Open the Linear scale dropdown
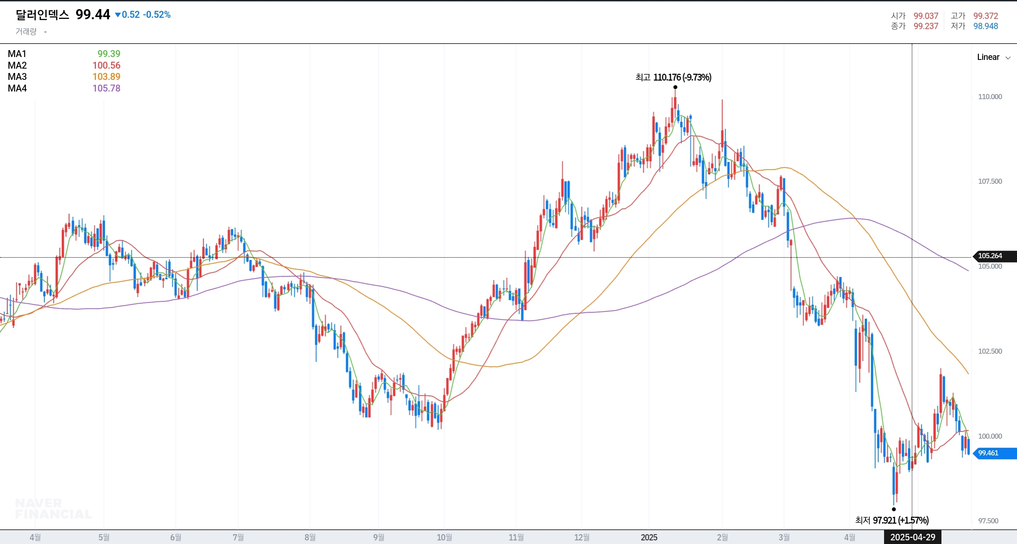Screen dimensions: 1017x544 coord(988,57)
